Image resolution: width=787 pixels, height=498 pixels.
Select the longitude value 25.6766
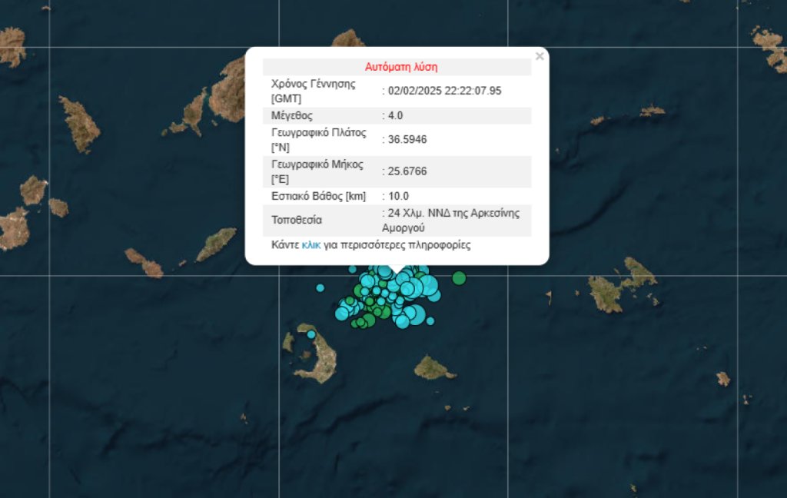(x=407, y=171)
